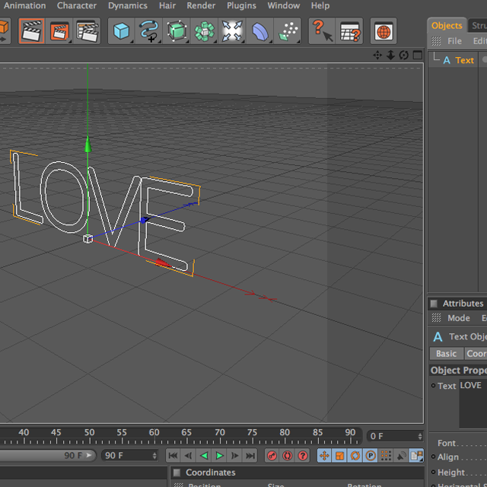487x487 pixels.
Task: Click the Content Browser globe icon
Action: pos(384,31)
